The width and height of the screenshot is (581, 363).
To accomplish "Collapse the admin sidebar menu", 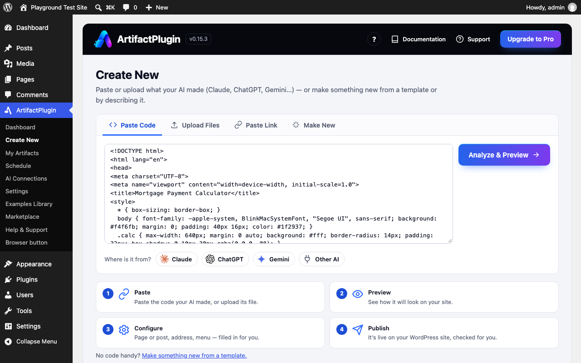I will 36,342.
